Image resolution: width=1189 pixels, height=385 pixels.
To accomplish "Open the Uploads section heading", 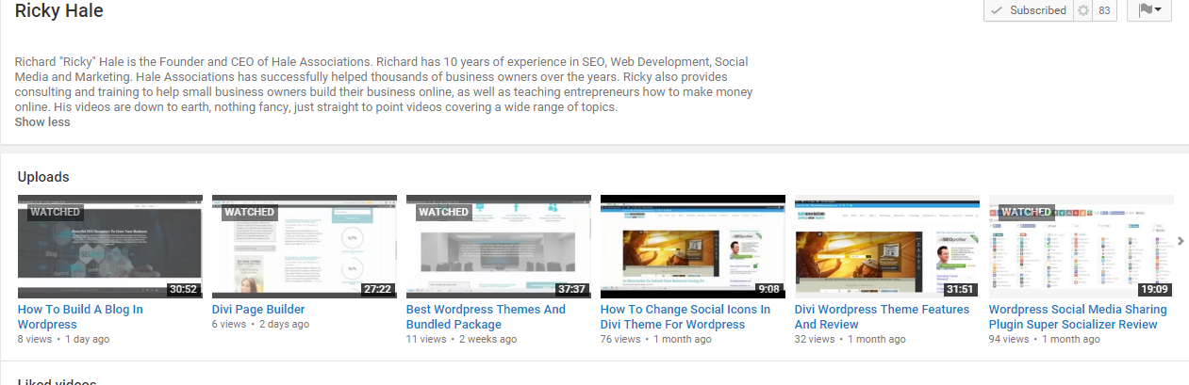I will click(43, 177).
